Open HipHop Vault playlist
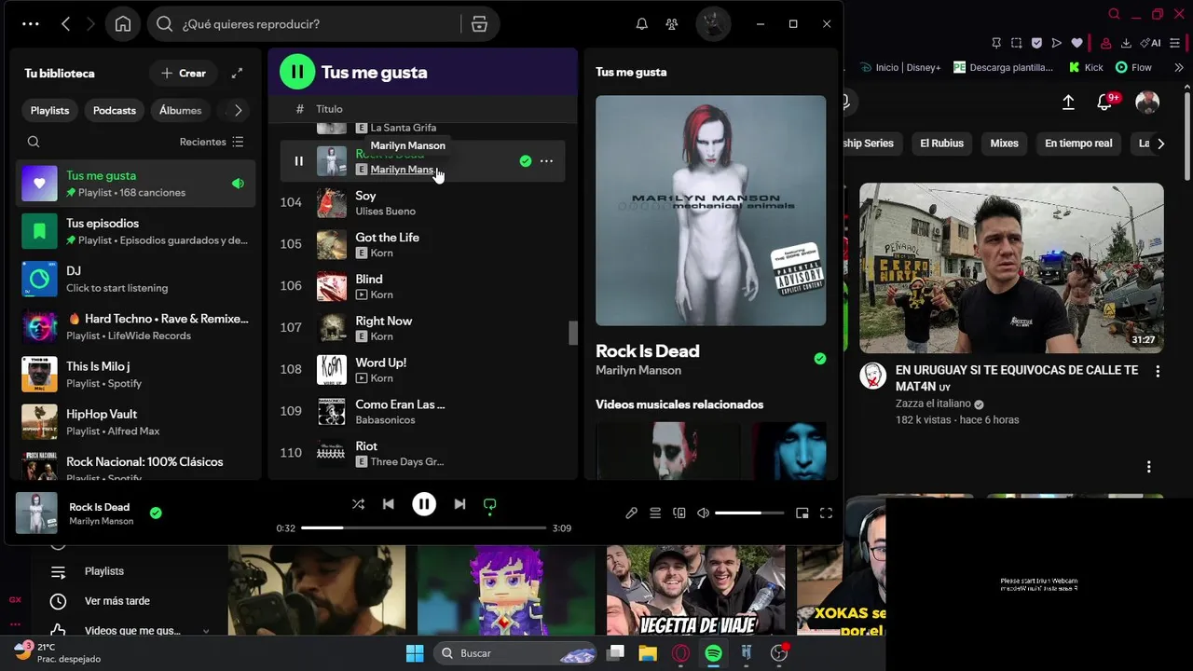The image size is (1193, 671). coord(136,421)
